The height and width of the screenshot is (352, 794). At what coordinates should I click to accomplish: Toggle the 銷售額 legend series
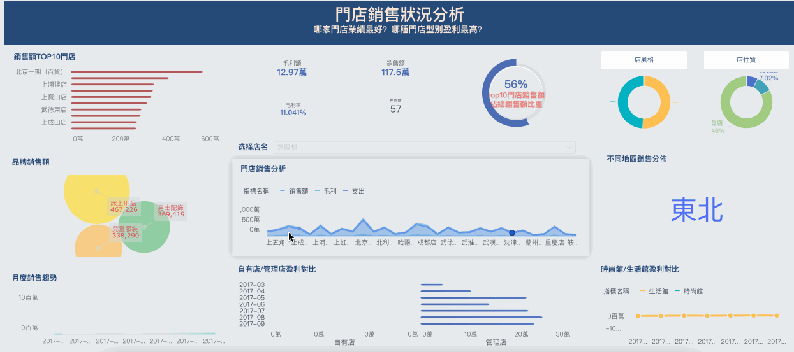[294, 191]
